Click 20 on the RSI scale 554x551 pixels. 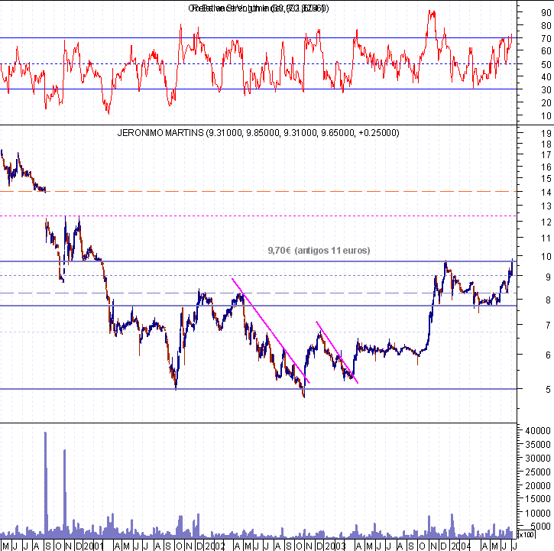(546, 103)
